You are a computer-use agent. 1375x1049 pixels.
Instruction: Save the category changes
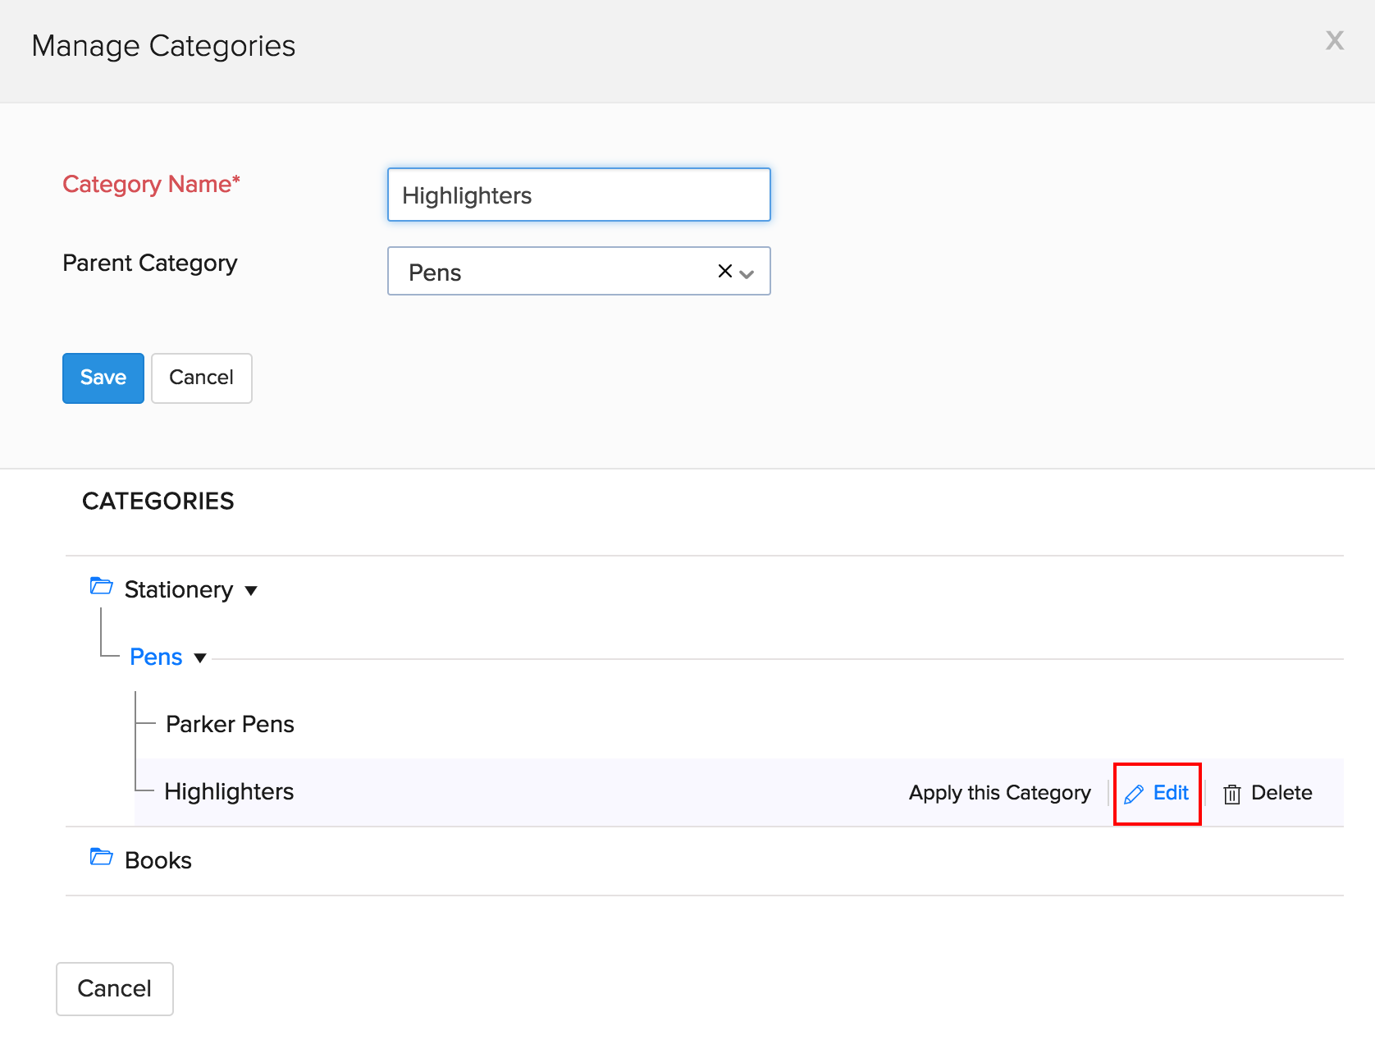103,378
